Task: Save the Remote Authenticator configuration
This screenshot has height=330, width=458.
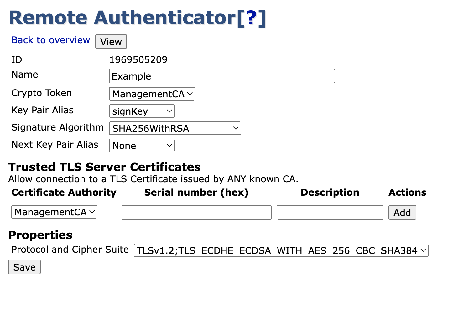Action: (24, 267)
